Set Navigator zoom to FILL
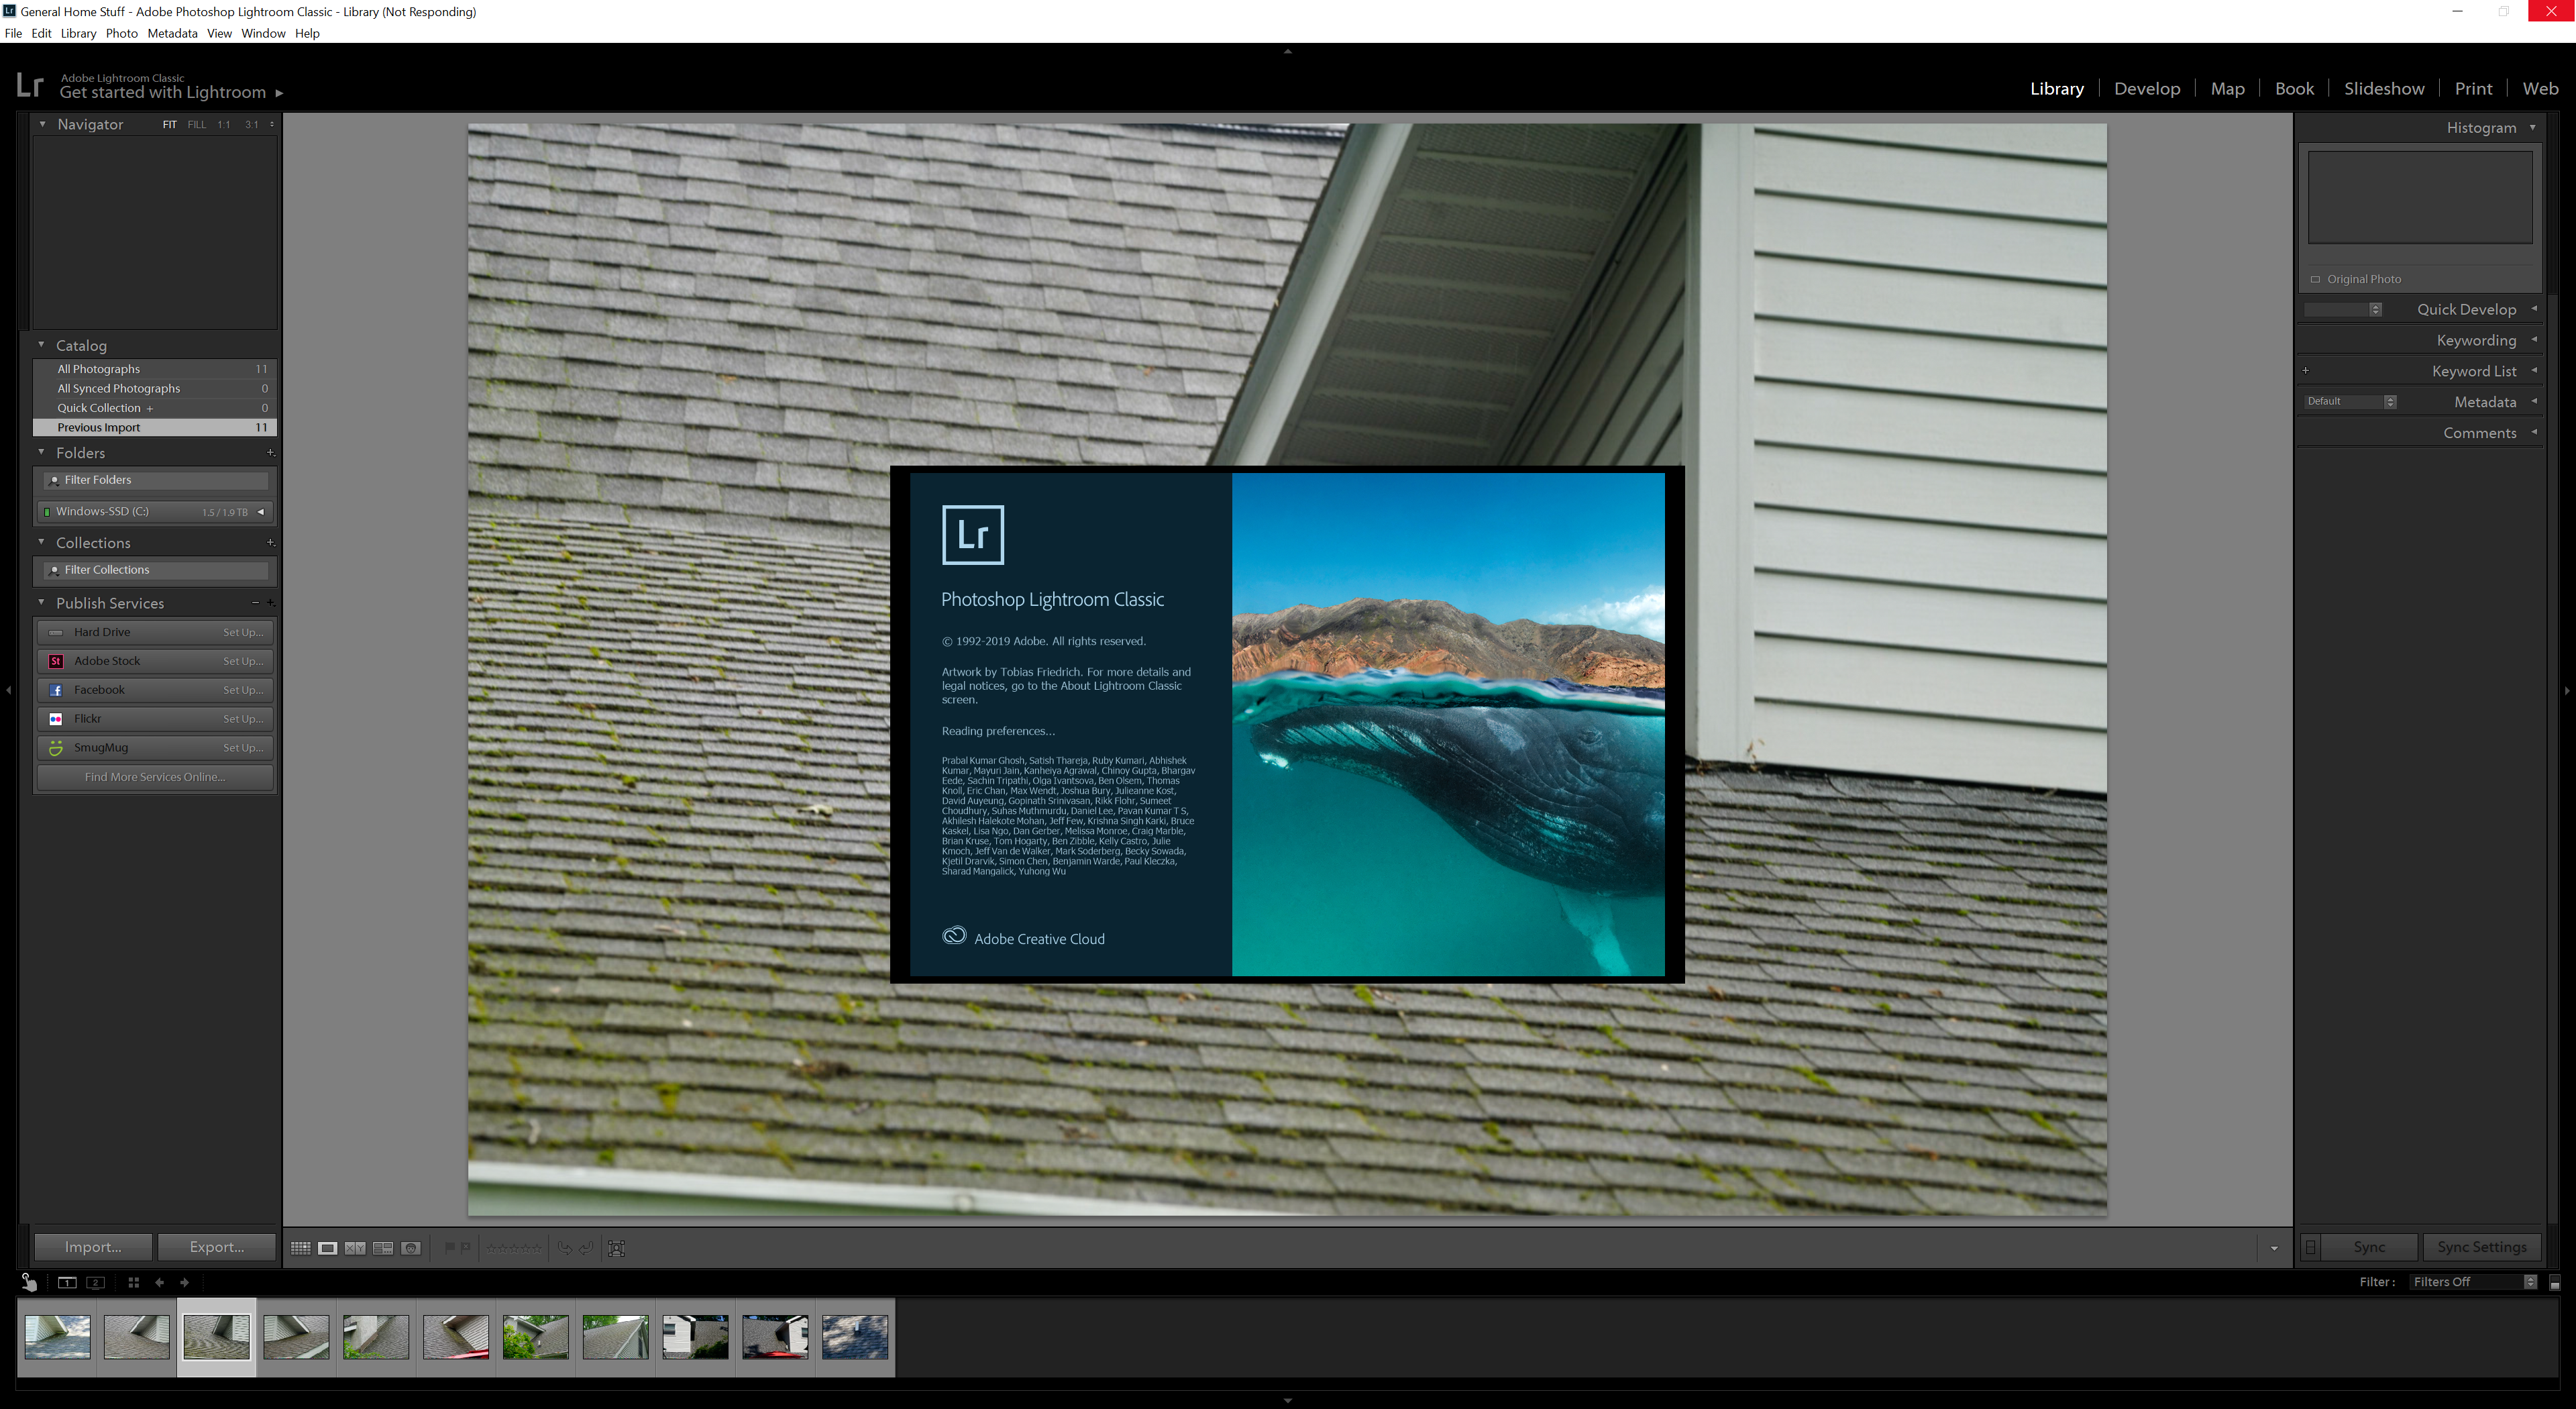 [196, 125]
